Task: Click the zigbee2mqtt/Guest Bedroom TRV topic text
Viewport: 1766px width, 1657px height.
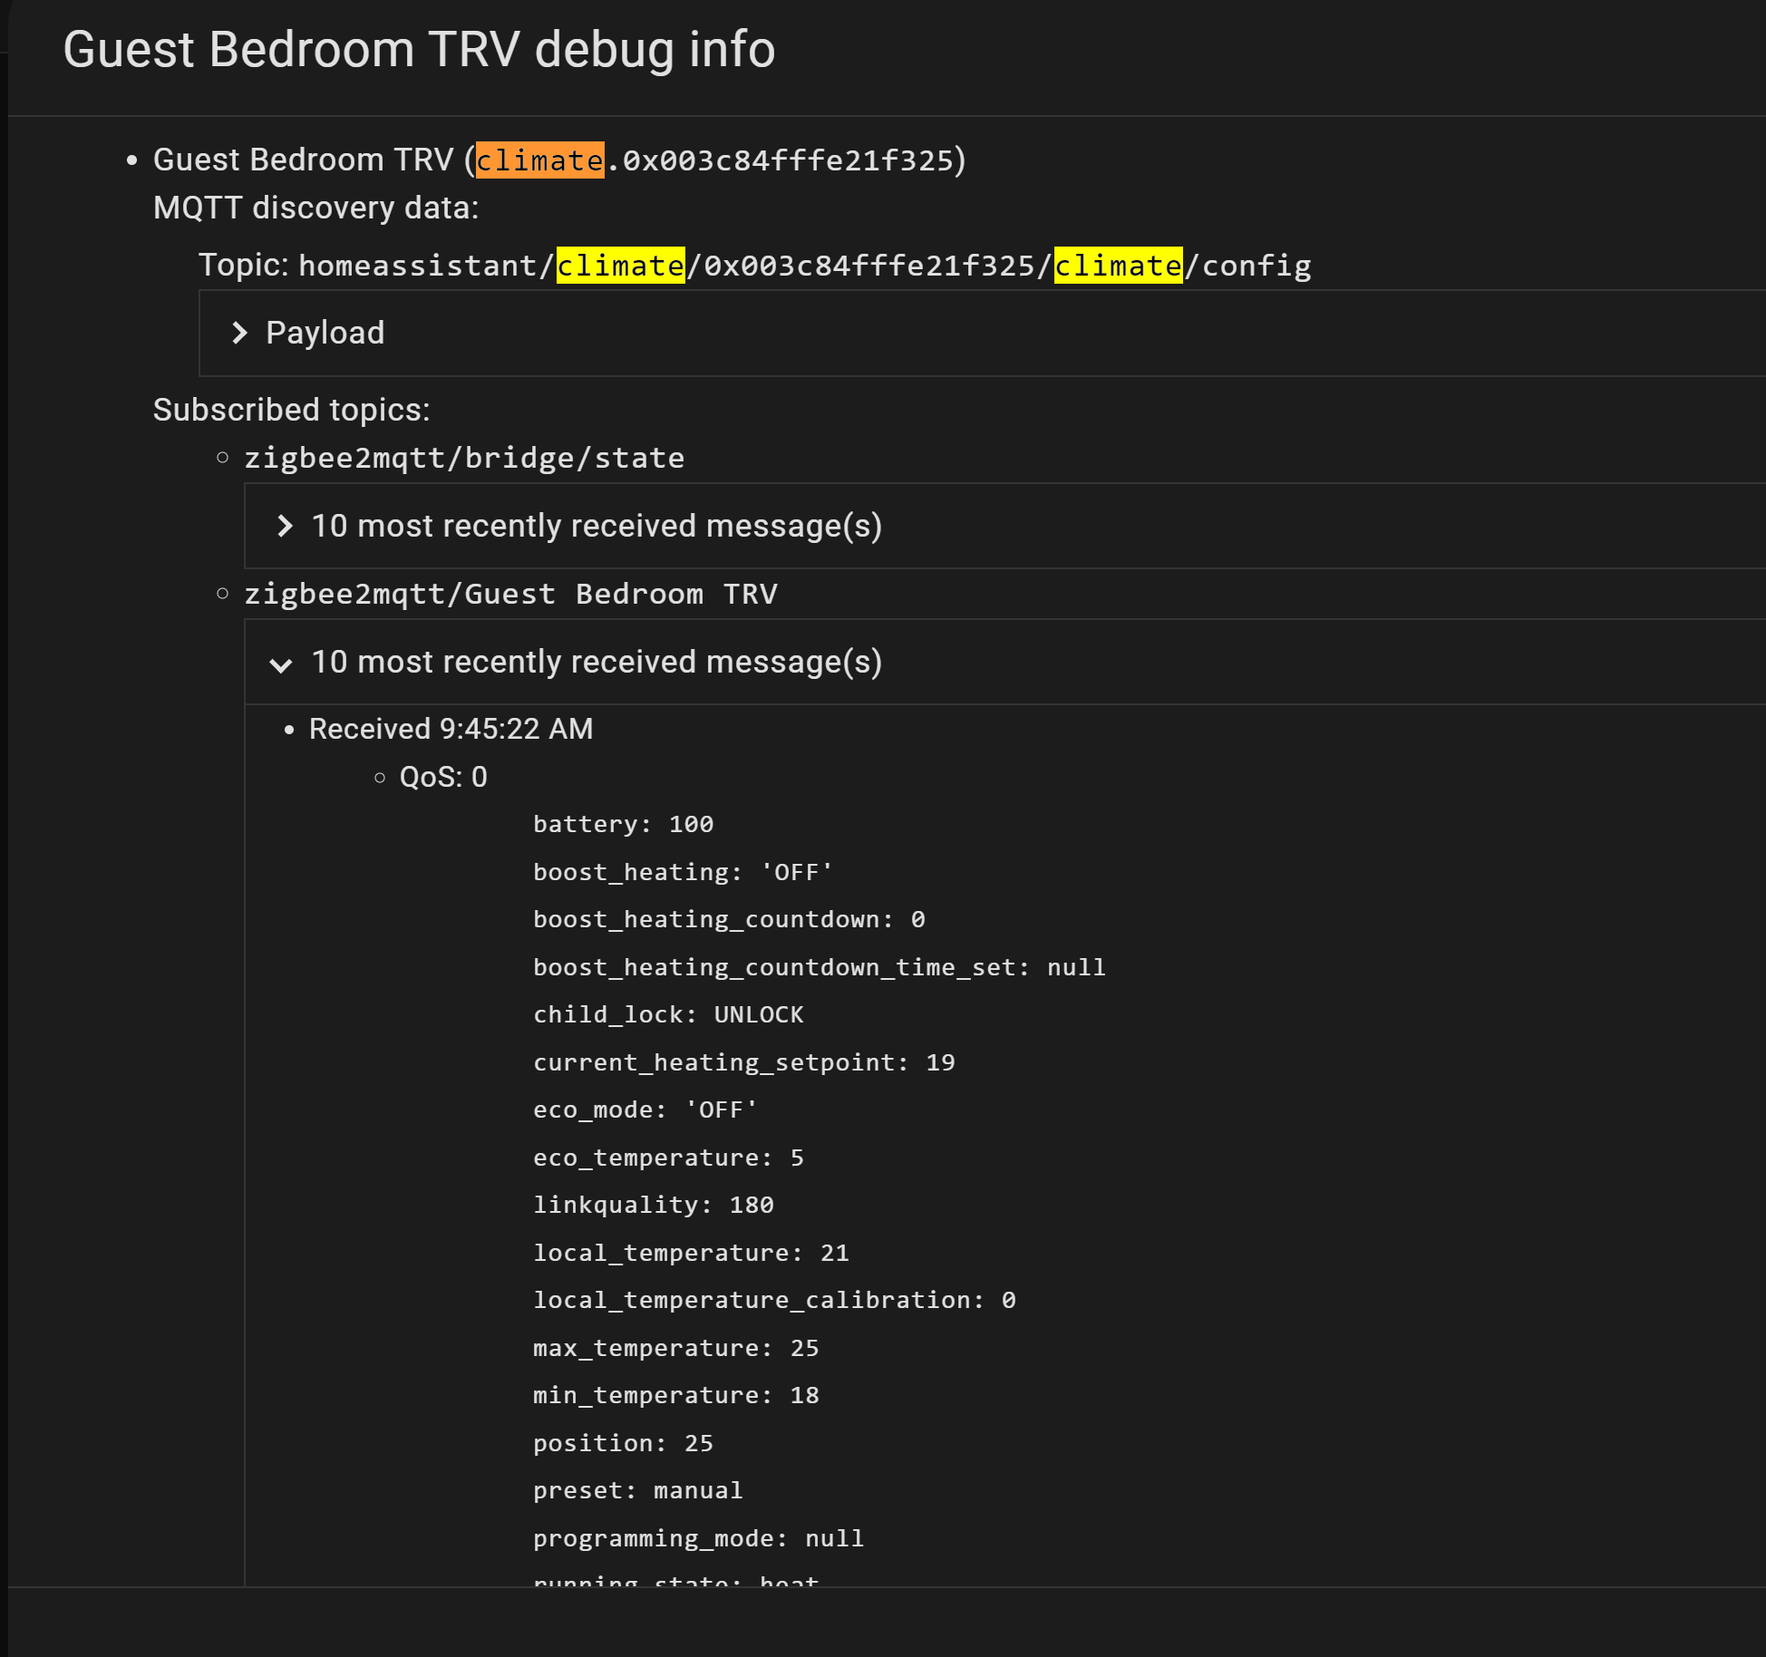Action: click(510, 594)
